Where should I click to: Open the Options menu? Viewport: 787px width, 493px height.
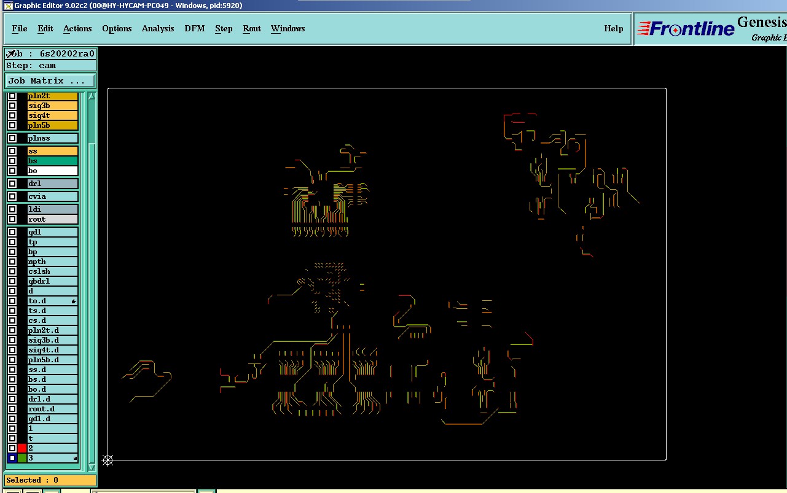click(117, 28)
